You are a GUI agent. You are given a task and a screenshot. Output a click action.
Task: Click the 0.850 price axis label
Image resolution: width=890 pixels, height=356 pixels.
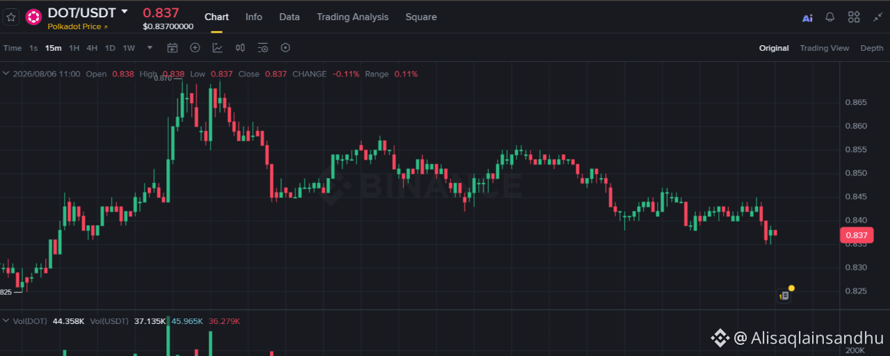856,173
